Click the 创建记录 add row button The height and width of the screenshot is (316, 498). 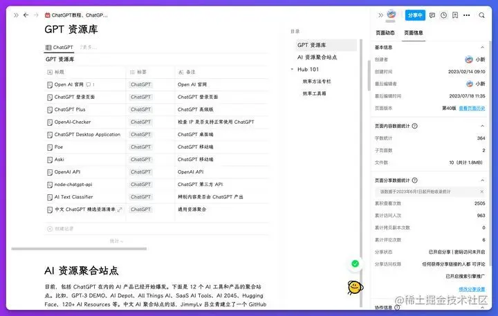[60, 229]
